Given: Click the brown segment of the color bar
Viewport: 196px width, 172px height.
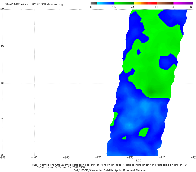Looking at the screenshot, I should (165, 3).
